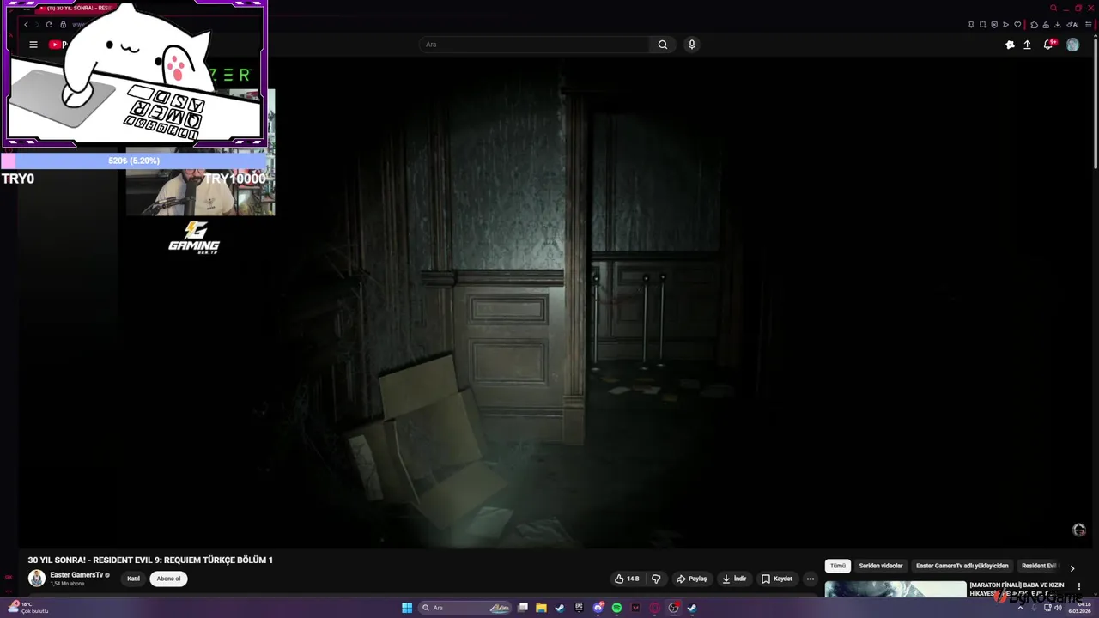
Task: Select the Tümü filter chip
Action: click(838, 566)
